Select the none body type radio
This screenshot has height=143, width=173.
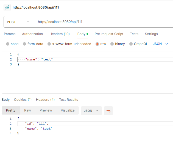click(8, 44)
